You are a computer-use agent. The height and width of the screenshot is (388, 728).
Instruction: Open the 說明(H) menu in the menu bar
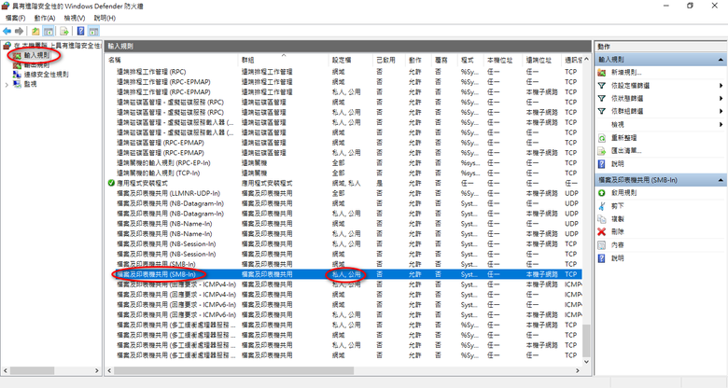[x=105, y=18]
